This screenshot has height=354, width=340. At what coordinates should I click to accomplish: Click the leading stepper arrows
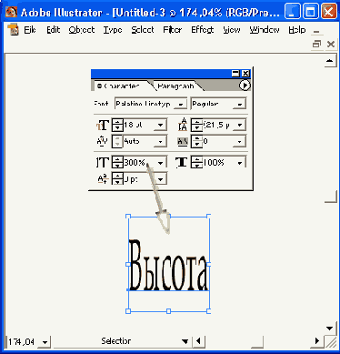click(x=196, y=125)
